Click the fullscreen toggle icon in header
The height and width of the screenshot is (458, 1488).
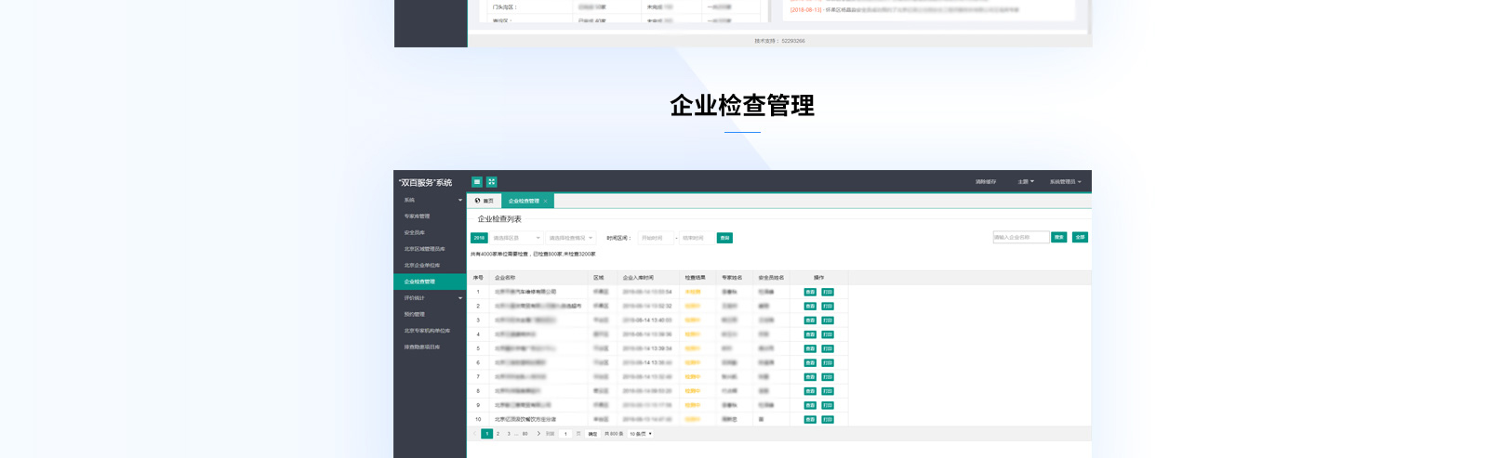(492, 182)
